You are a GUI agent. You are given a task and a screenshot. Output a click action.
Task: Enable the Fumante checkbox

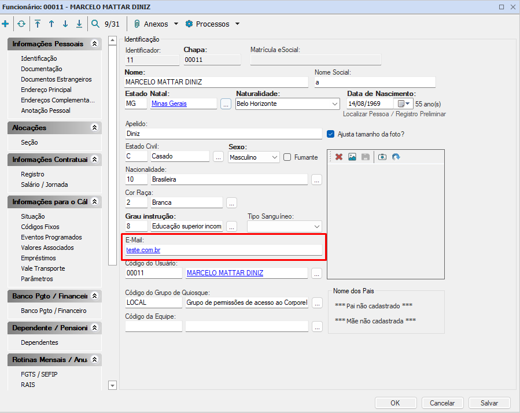[x=287, y=157]
